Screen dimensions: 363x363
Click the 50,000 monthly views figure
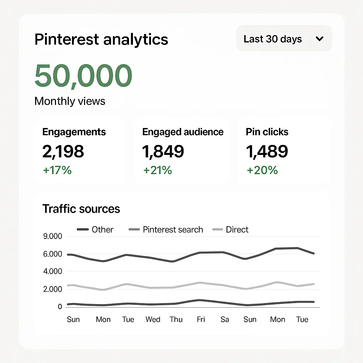click(83, 76)
